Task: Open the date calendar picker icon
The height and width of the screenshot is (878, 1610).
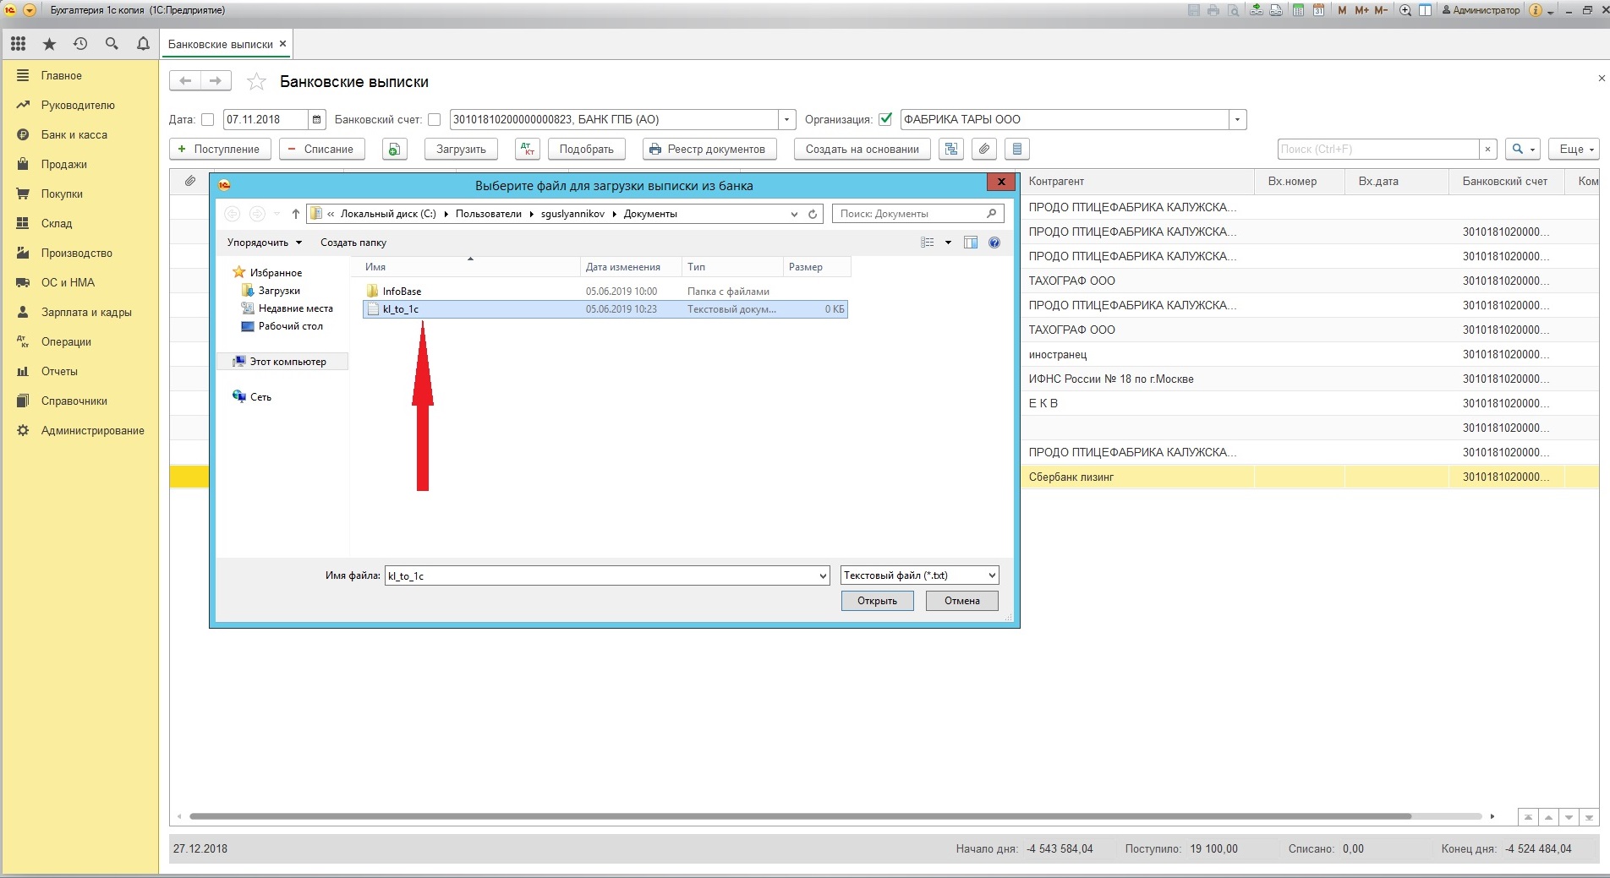Action: tap(317, 120)
